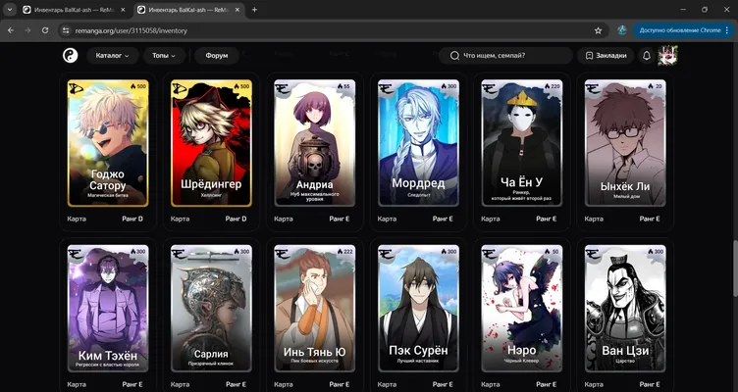This screenshot has height=392, width=738.
Task: Open the Пэк Сурён card
Action: (x=418, y=309)
